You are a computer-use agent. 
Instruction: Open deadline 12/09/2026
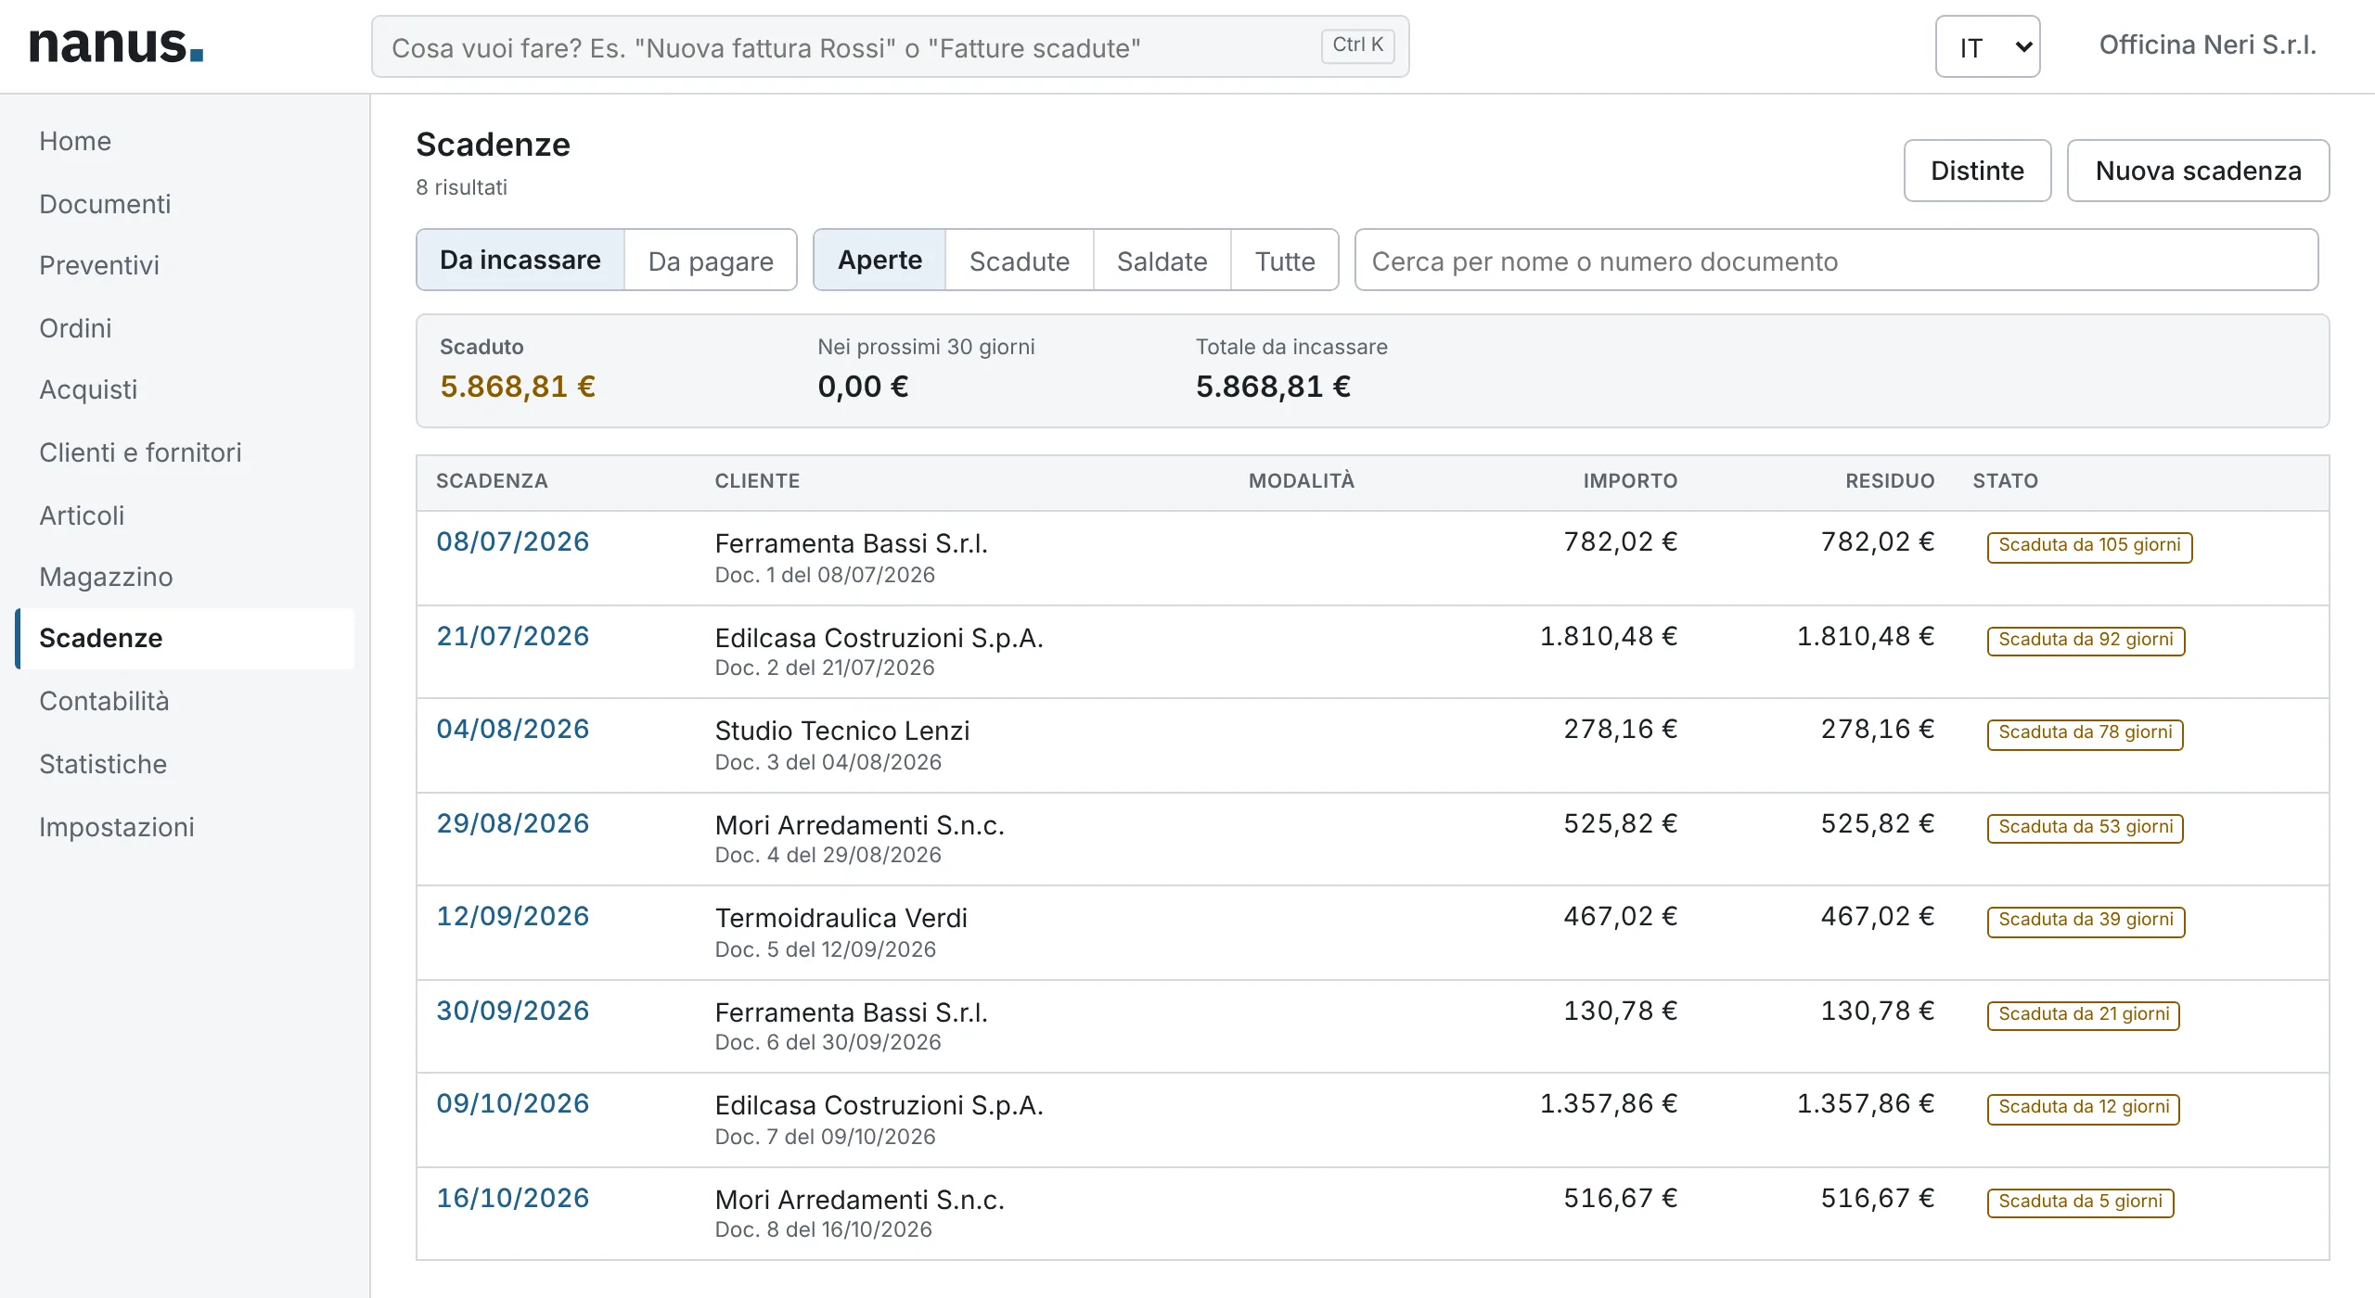click(x=513, y=916)
